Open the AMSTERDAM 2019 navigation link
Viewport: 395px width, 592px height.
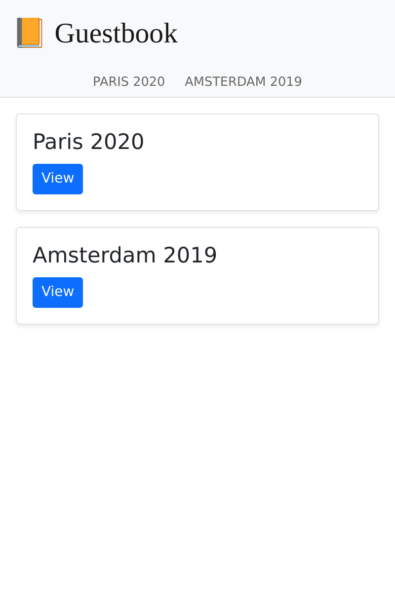coord(243,81)
